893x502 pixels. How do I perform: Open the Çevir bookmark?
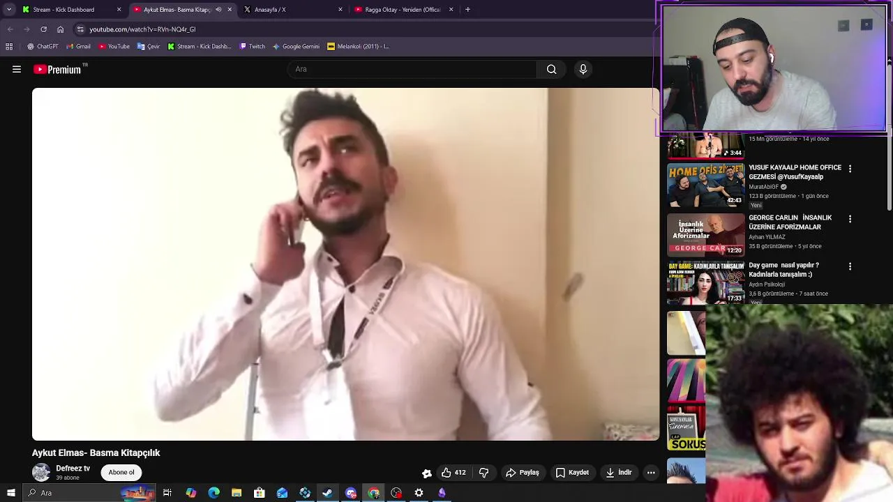click(x=149, y=47)
